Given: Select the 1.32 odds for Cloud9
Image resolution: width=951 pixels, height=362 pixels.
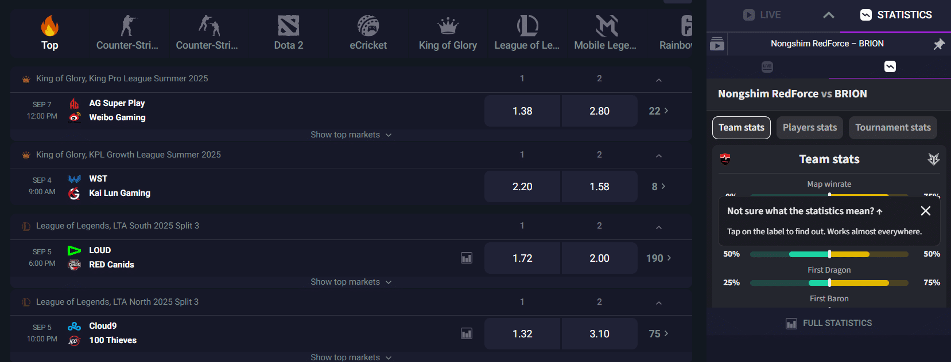Looking at the screenshot, I should pos(522,333).
